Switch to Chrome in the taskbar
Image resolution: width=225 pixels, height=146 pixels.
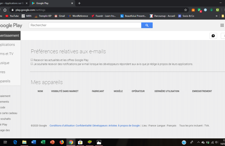click(x=71, y=142)
